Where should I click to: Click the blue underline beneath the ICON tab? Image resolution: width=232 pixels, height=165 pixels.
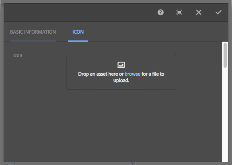pyautogui.click(x=78, y=41)
